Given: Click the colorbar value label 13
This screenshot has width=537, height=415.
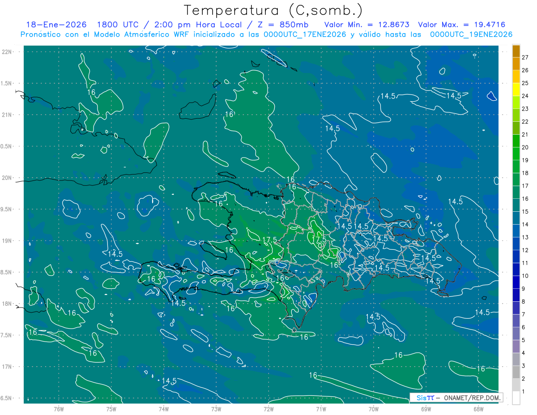Looking at the screenshot, I should click(x=525, y=237).
